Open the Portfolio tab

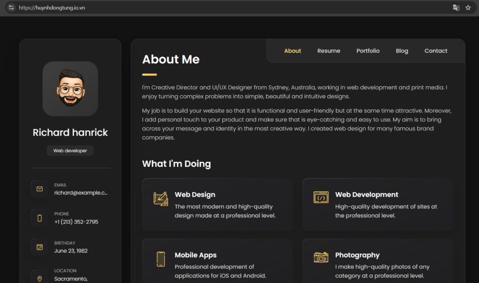pos(368,51)
